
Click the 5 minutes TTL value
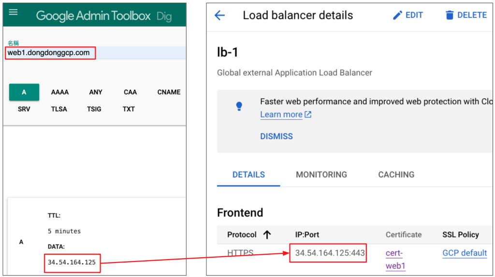64,231
